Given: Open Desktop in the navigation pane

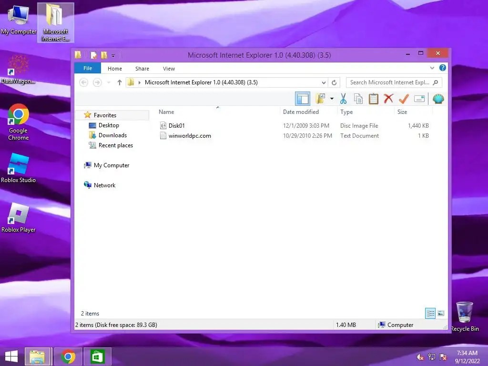Looking at the screenshot, I should click(109, 125).
